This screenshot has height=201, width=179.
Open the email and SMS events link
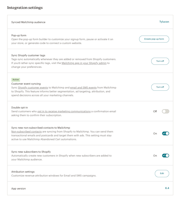[84, 88]
